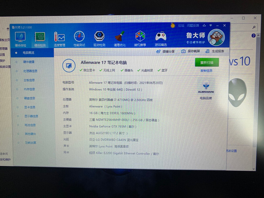264x198 pixels.
Task: Open 问题反馈 feedback link
Action: (193, 25)
